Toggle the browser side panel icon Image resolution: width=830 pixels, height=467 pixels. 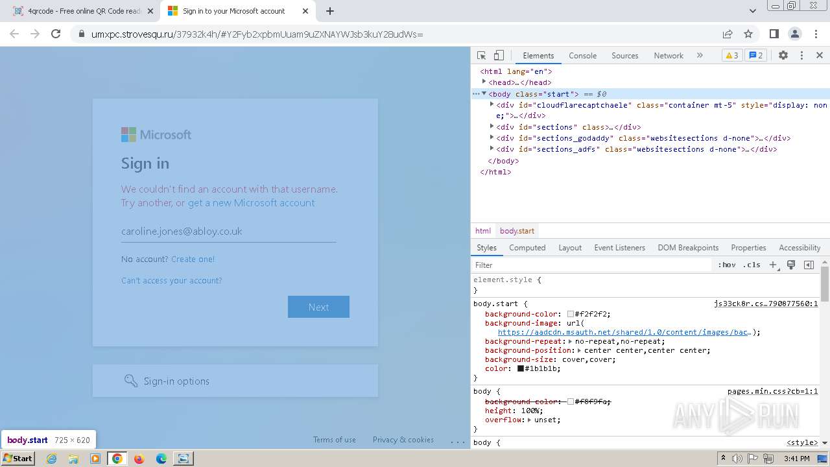774,34
